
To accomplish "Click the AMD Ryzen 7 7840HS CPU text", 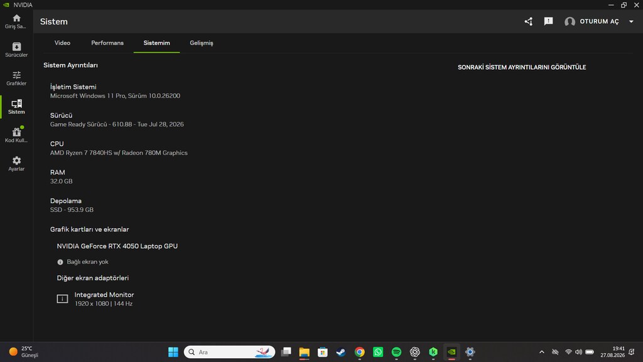I will (119, 153).
